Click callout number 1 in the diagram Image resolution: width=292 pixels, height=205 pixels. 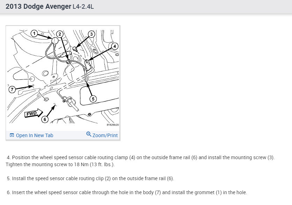click(34, 33)
